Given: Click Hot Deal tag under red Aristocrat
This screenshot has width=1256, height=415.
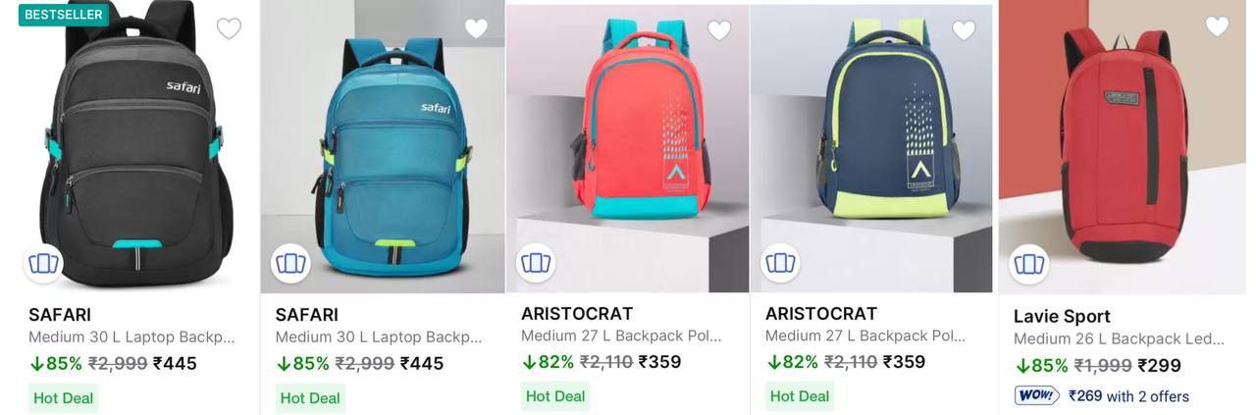Looking at the screenshot, I should coord(555,396).
